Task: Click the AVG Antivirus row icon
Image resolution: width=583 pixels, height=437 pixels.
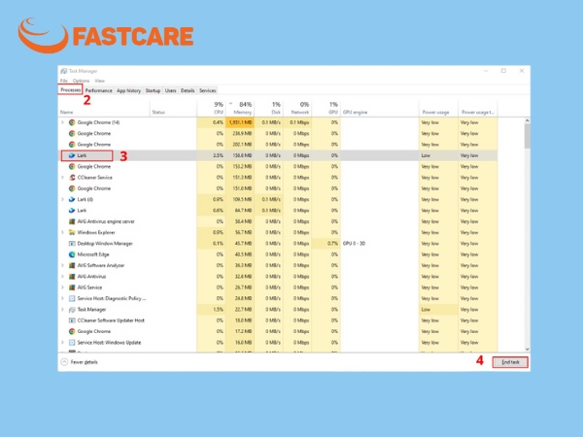Action: click(x=72, y=277)
